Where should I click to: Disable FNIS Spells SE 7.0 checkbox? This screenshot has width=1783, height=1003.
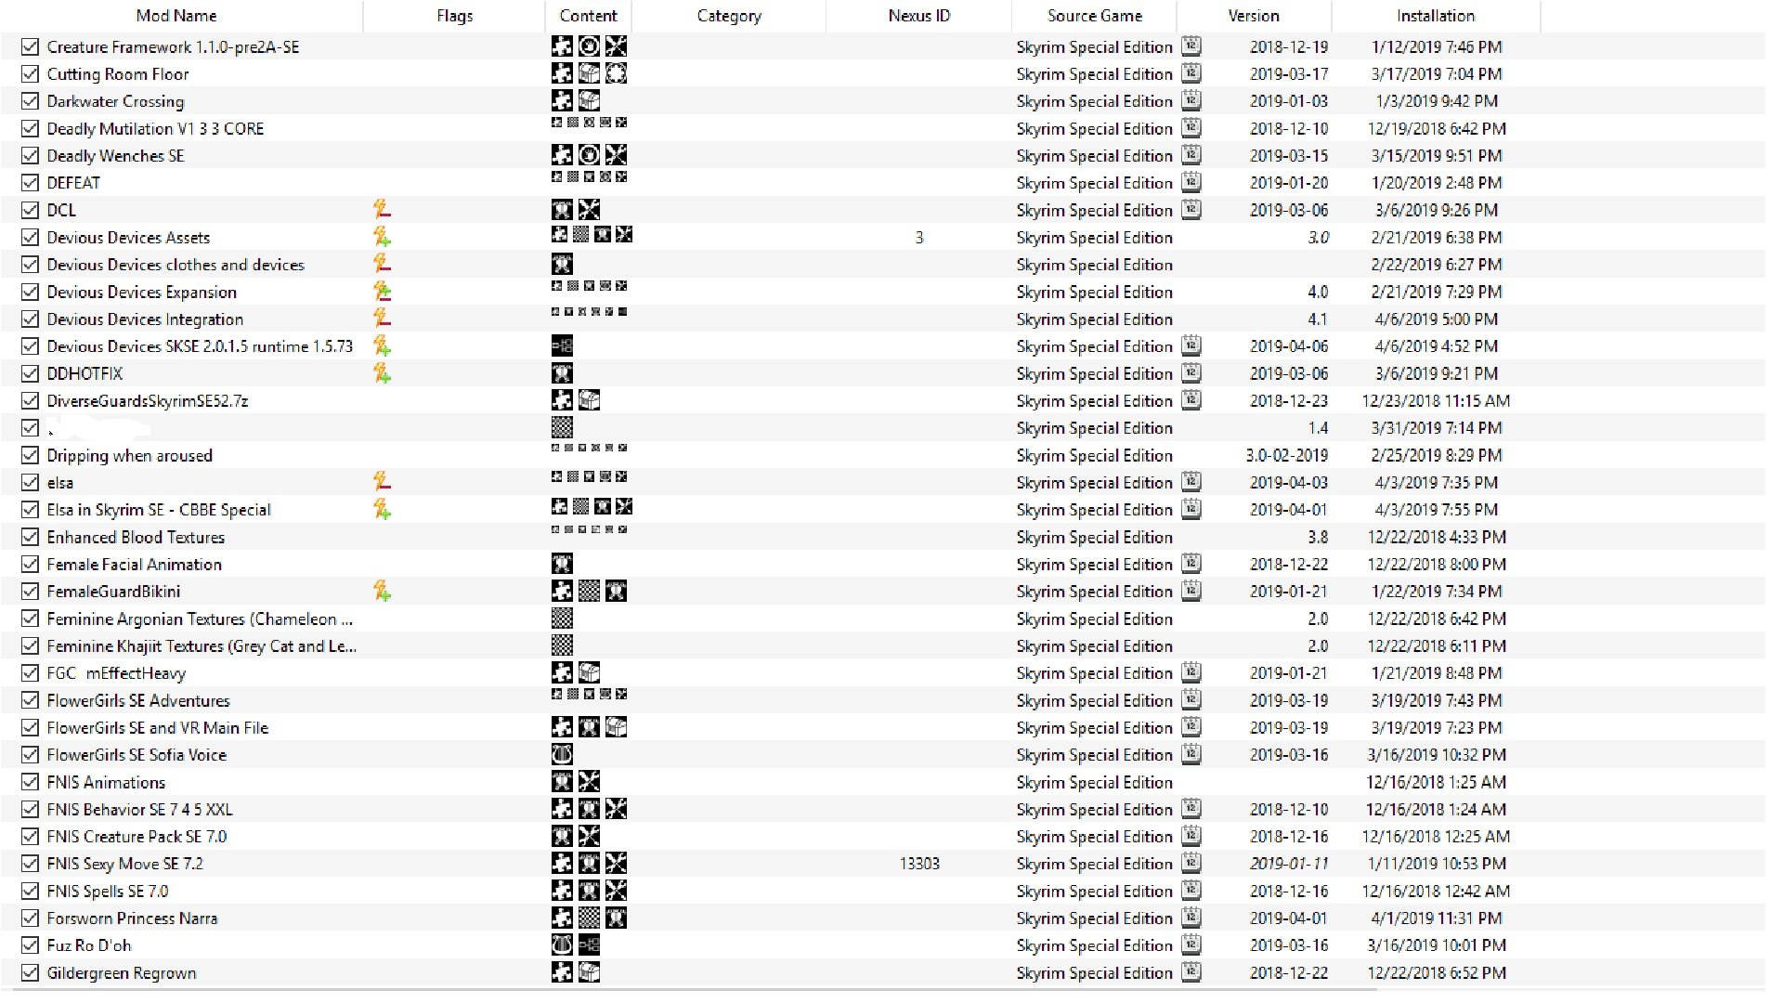[30, 891]
